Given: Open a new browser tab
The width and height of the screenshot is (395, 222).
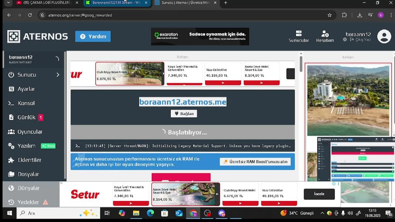Looking at the screenshot, I should click(226, 3).
